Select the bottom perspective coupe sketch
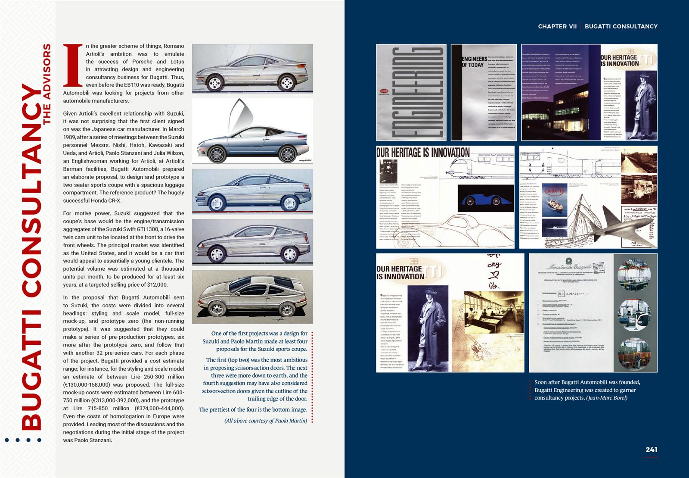The height and width of the screenshot is (478, 689). point(252,297)
